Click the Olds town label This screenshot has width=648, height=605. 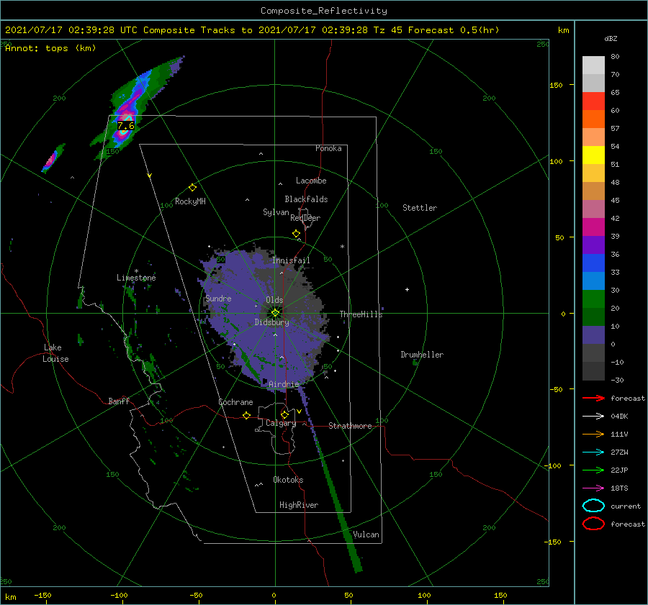click(x=274, y=300)
